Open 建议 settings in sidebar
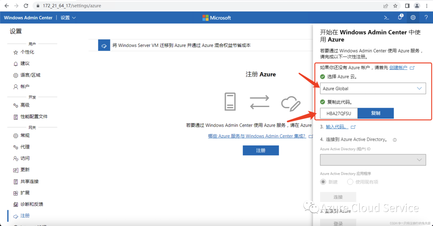This screenshot has height=226, width=433. (25, 63)
